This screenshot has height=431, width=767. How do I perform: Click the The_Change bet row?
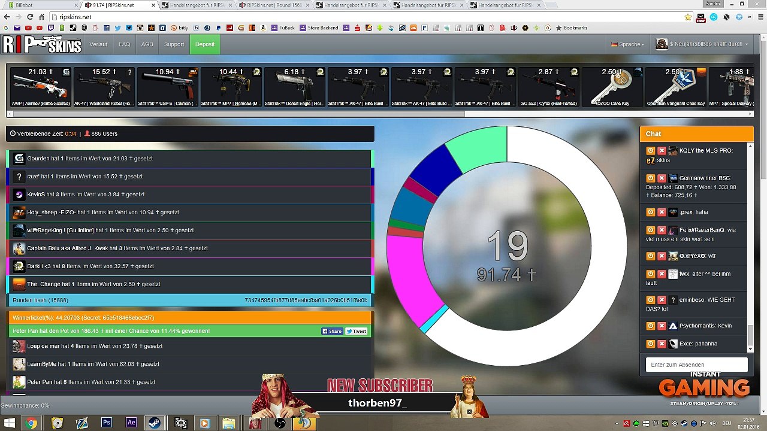190,284
